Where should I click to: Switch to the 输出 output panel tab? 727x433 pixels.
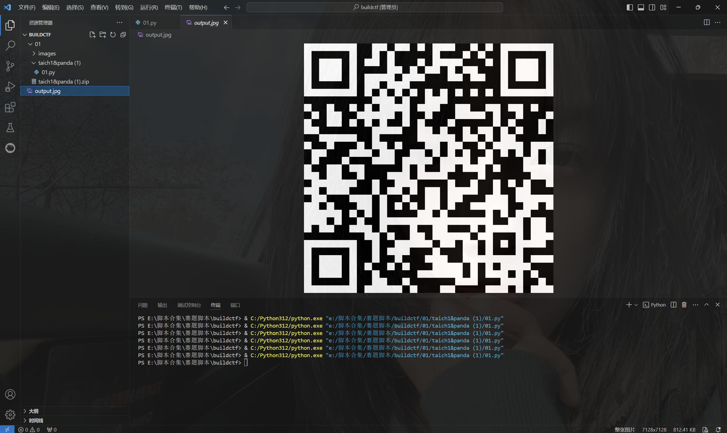coord(162,305)
